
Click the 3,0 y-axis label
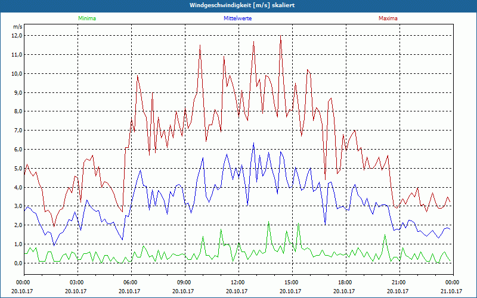coord(18,206)
